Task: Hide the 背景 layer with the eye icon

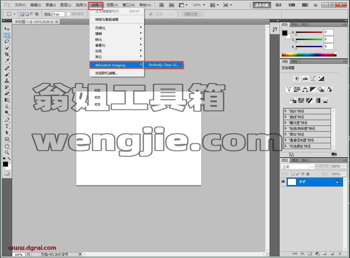Action: tap(283, 182)
